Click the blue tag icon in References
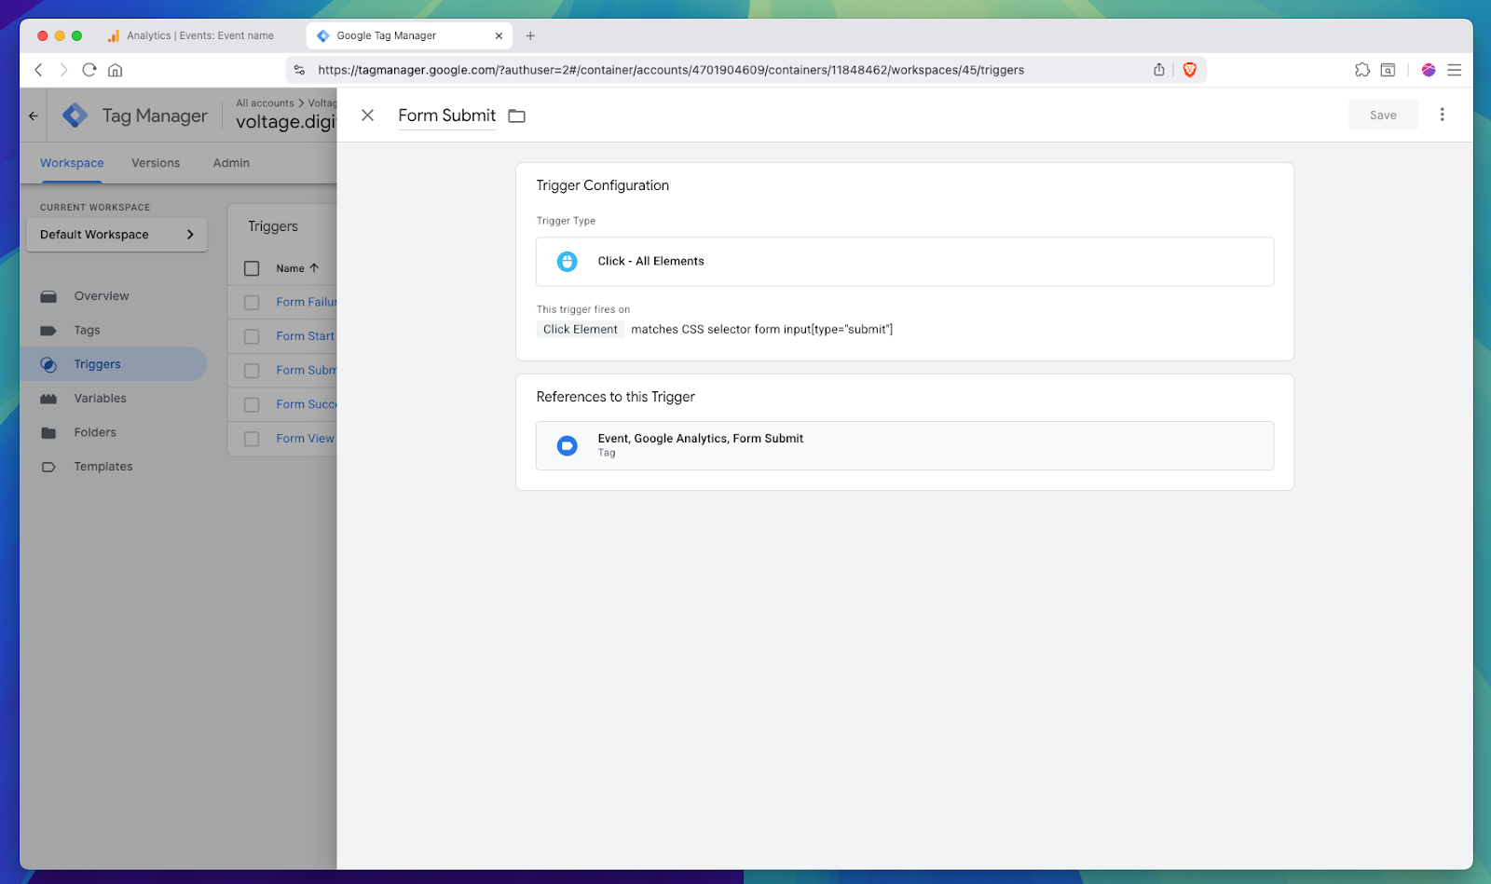 [x=567, y=445]
